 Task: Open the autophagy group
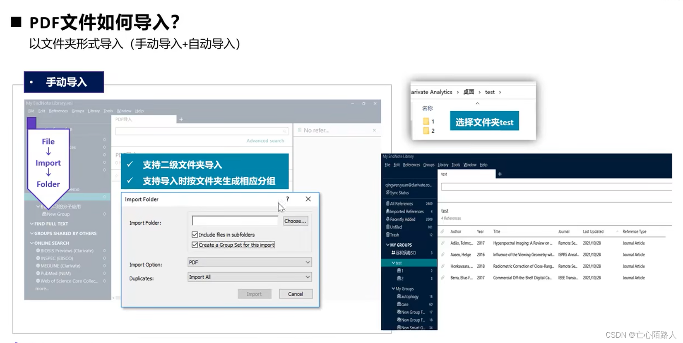[408, 296]
